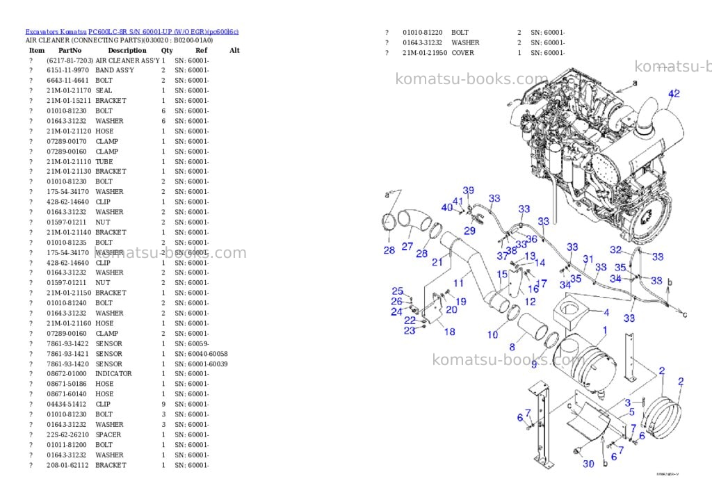Click callout 39 on the diagram
The height and width of the screenshot is (504, 712).
[x=468, y=190]
